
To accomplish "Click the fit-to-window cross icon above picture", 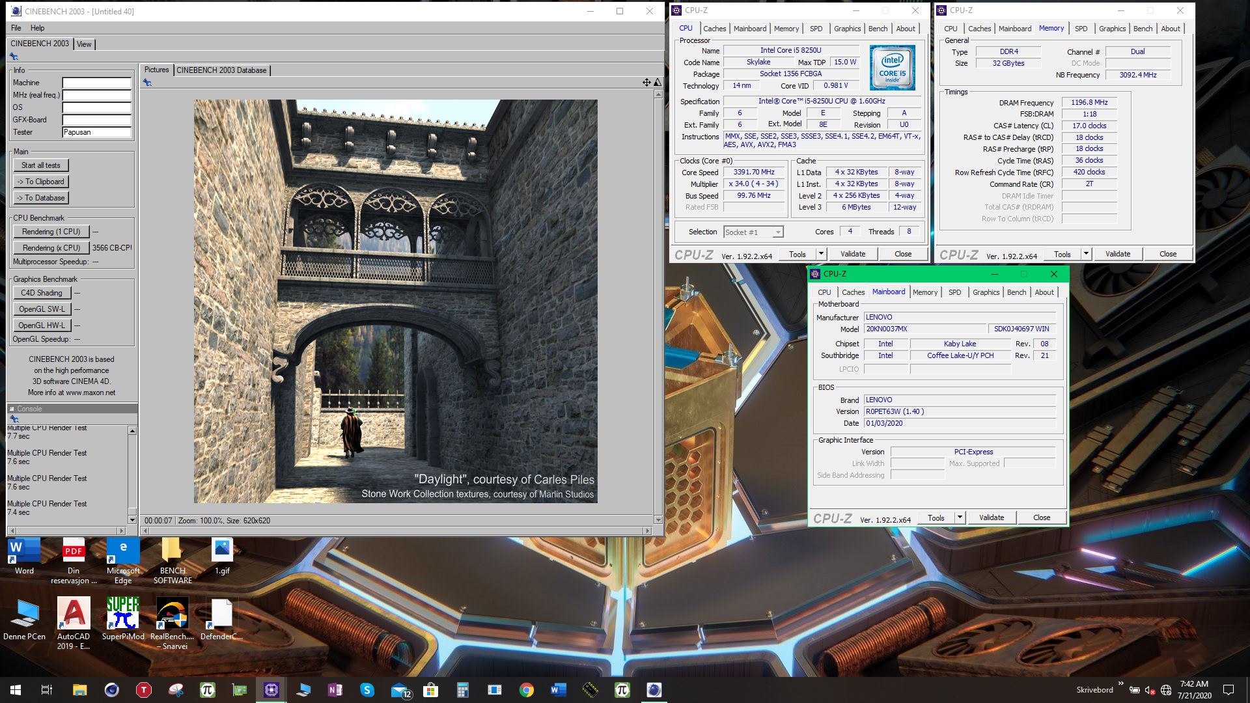I will click(646, 83).
